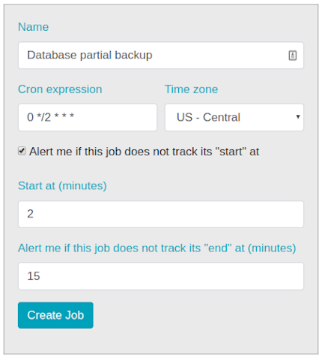Click the 'Start at (minutes)' label
The height and width of the screenshot is (358, 322).
coord(62,186)
